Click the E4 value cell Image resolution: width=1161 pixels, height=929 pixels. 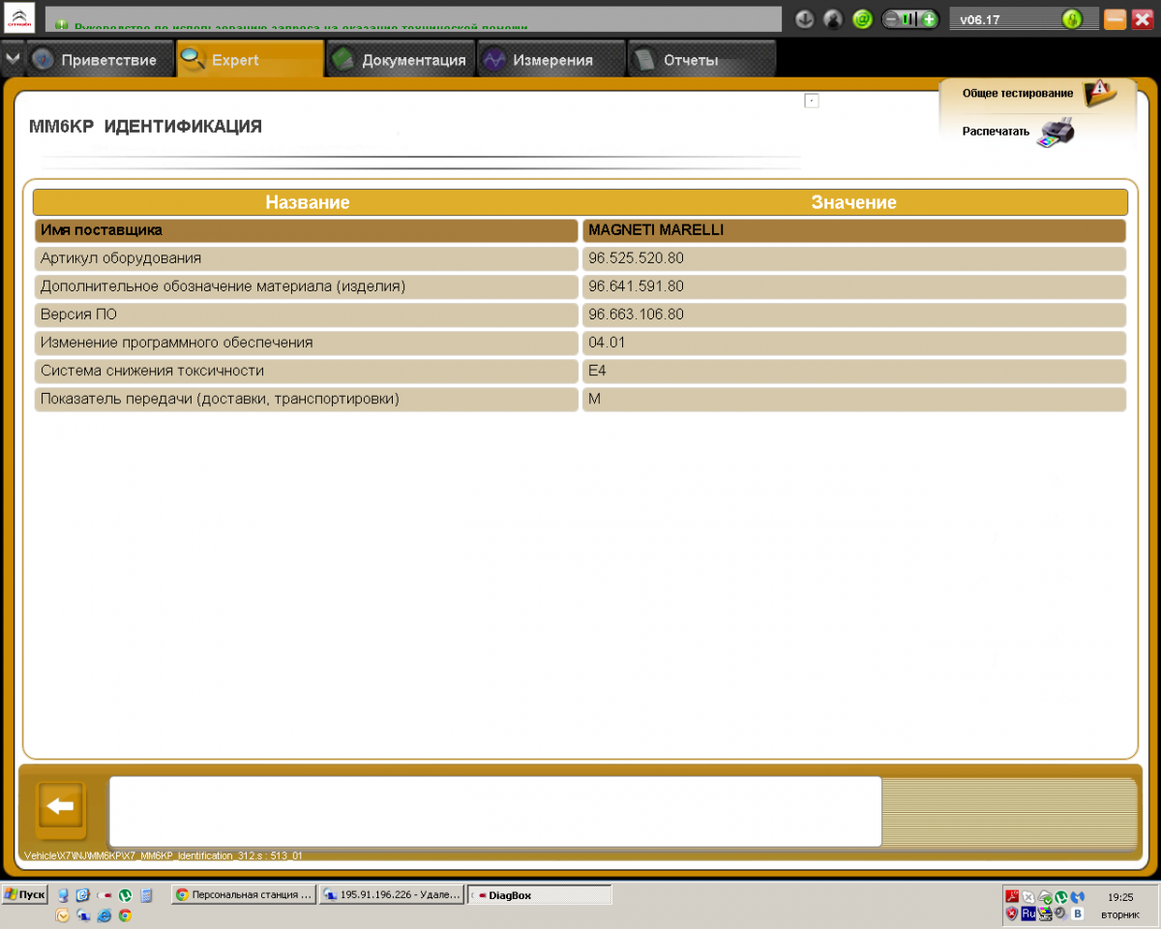854,371
